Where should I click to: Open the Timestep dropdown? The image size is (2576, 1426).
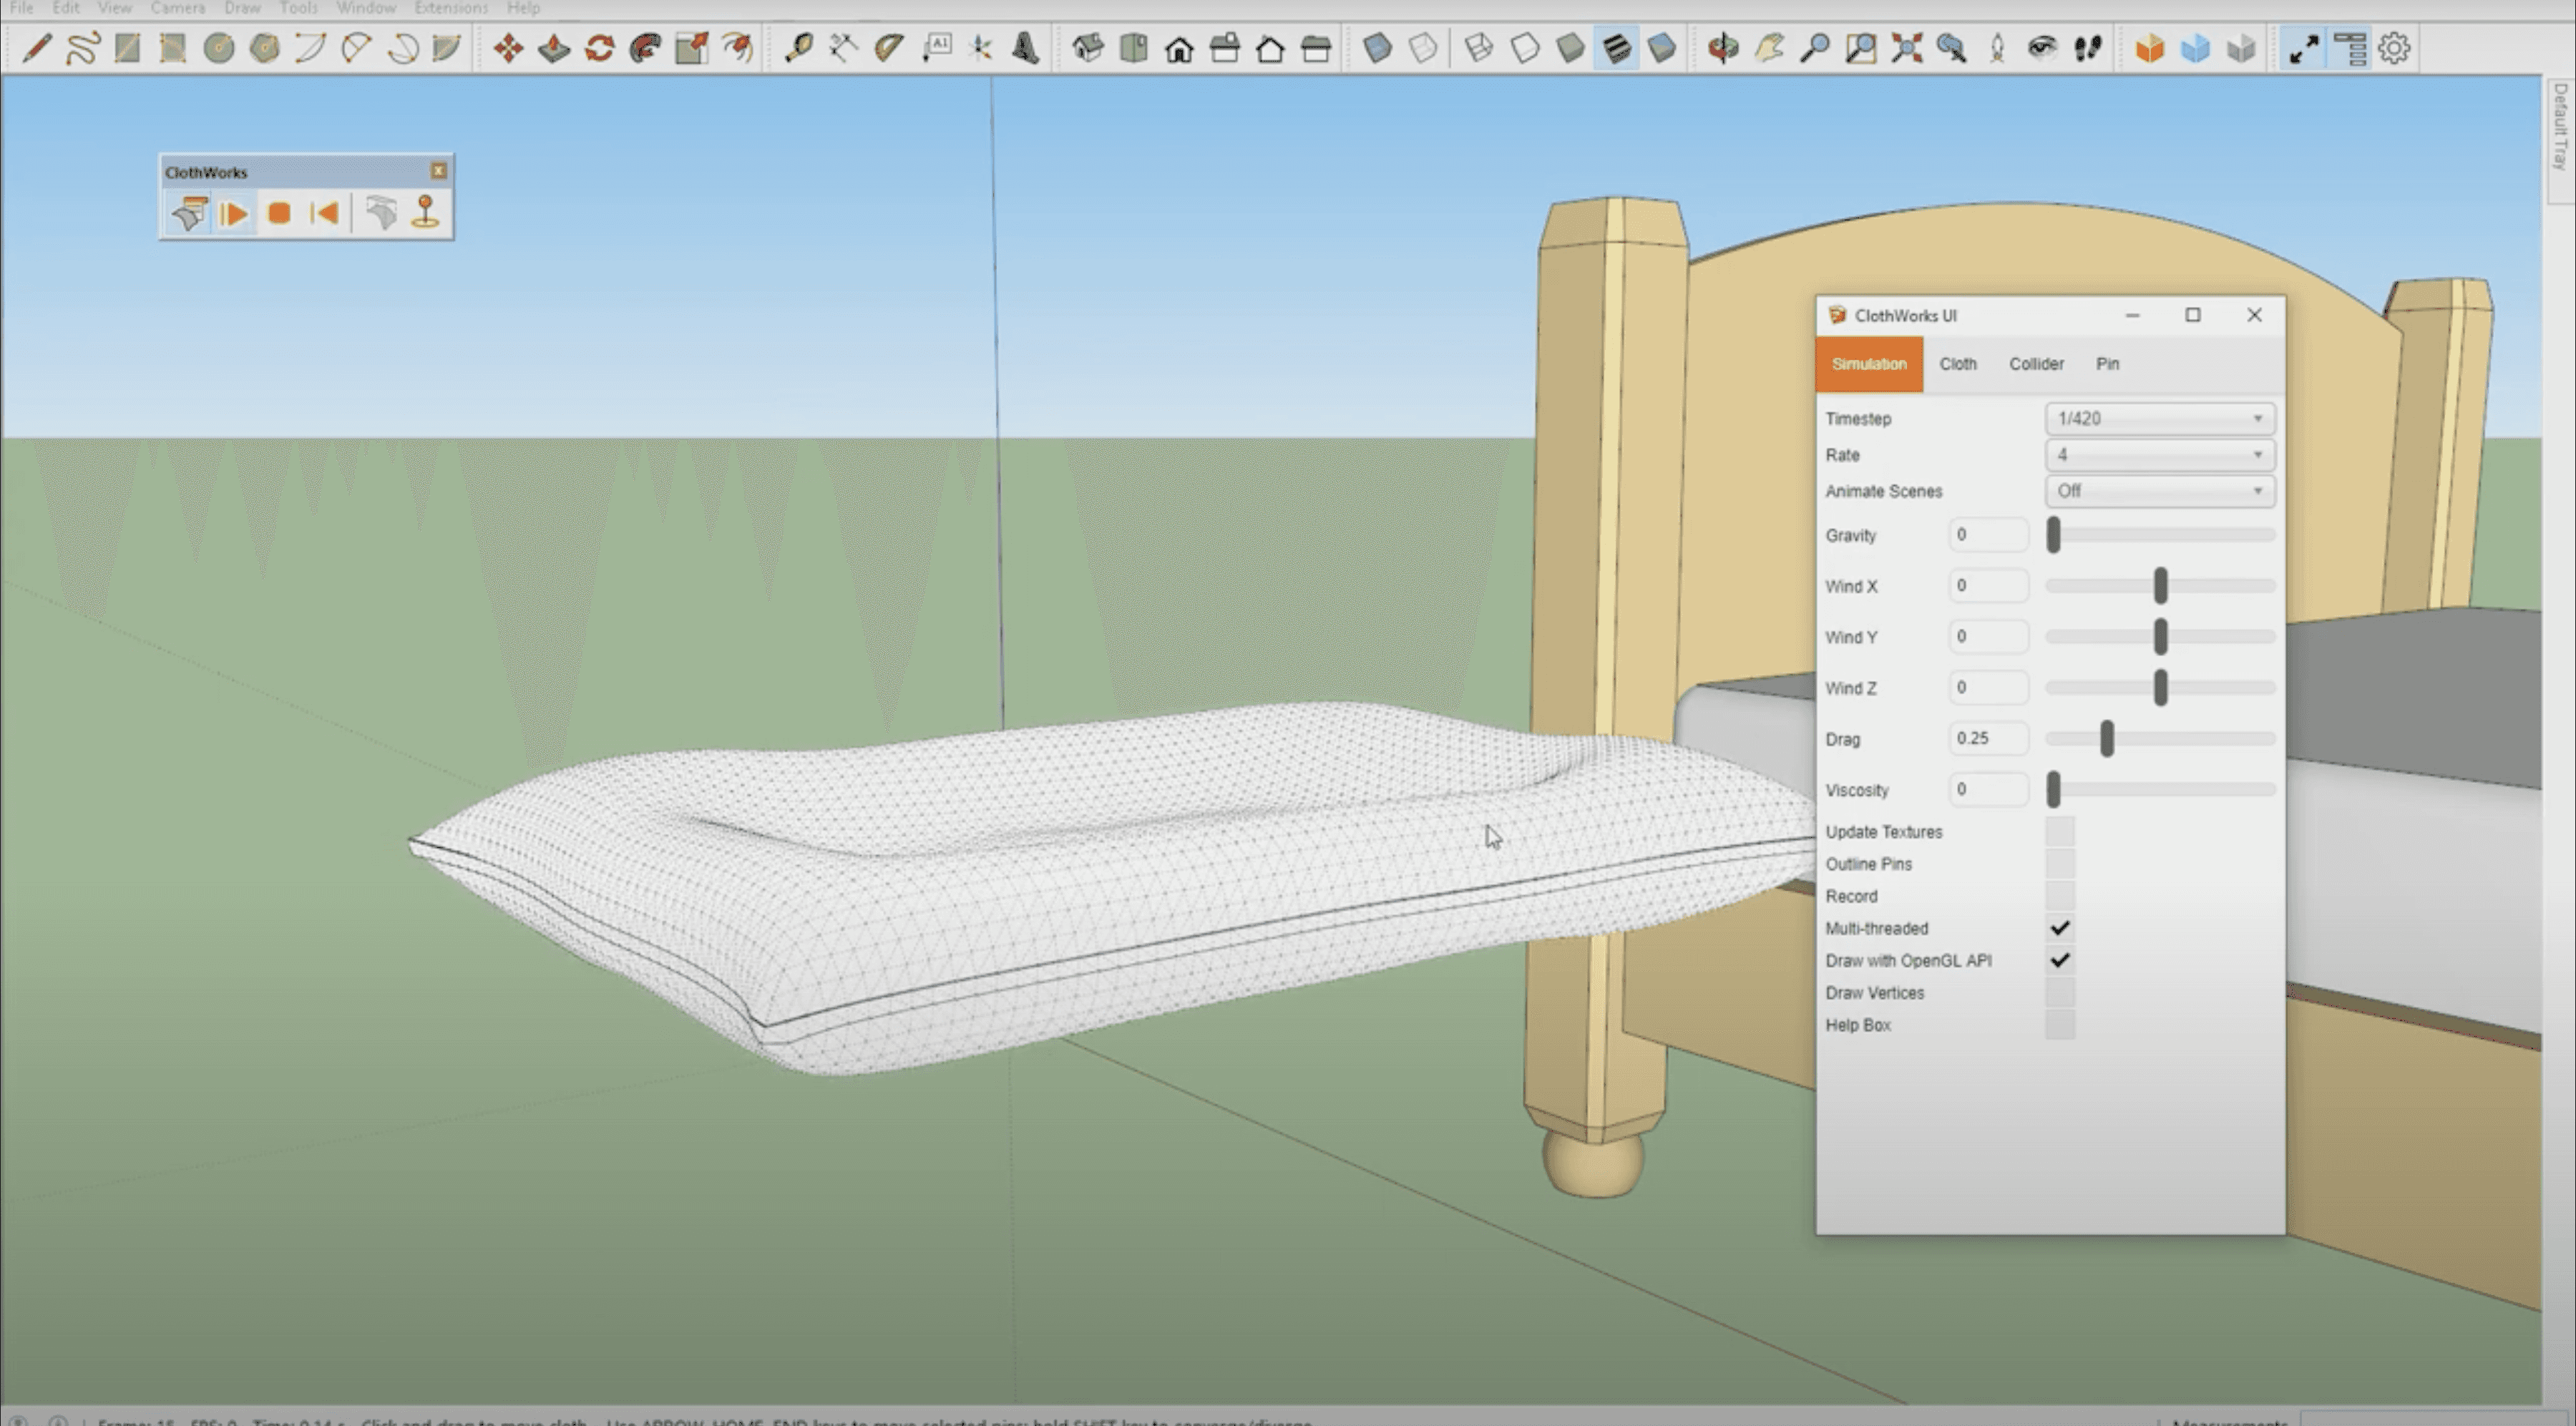click(x=2160, y=418)
